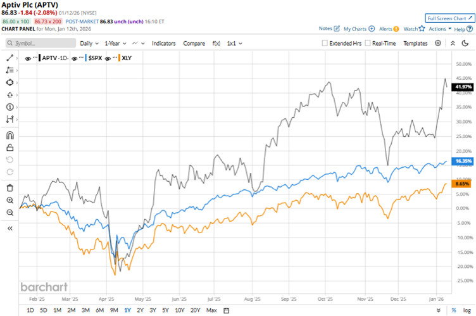Zoom out with the magnifier minus icon
Viewport: 476px width, 316px height.
tap(9, 212)
